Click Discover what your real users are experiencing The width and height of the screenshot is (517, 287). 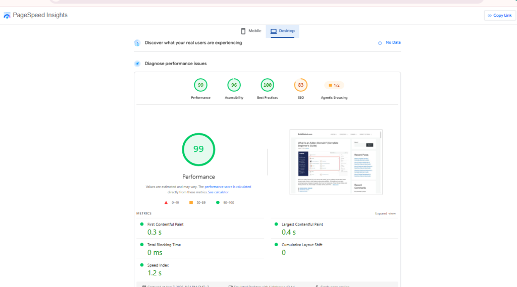pyautogui.click(x=193, y=43)
